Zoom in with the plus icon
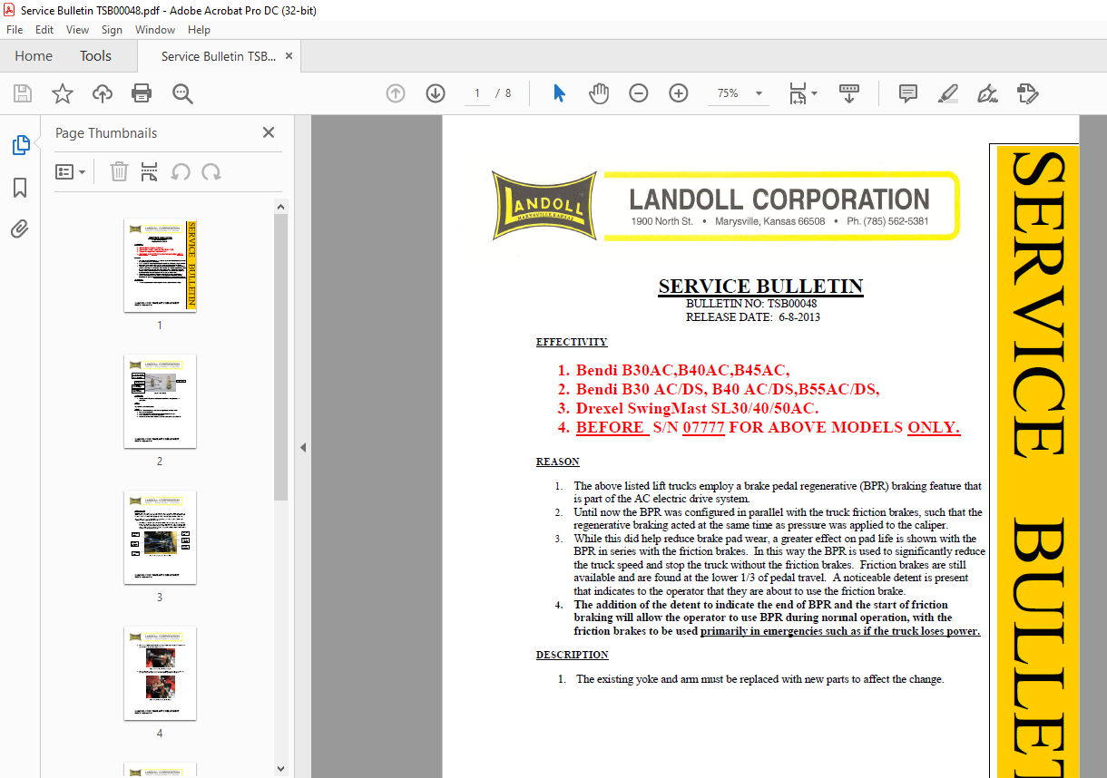The width and height of the screenshot is (1107, 778). coord(679,93)
